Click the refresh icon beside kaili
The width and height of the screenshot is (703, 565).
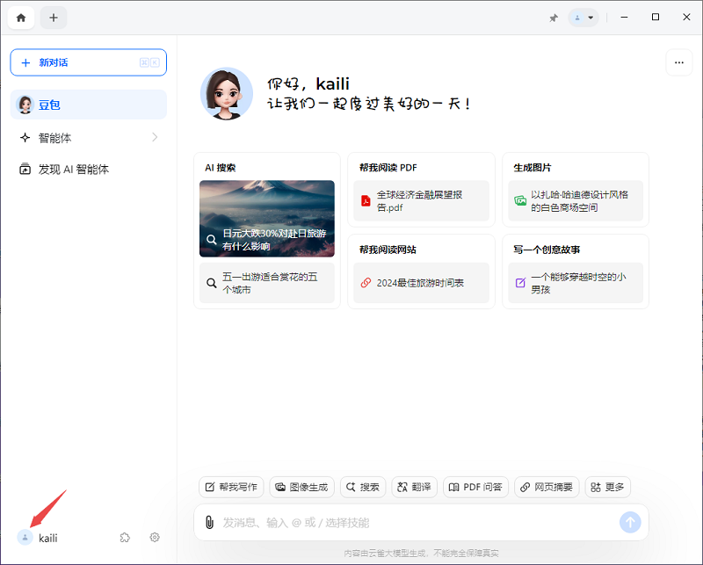click(x=125, y=537)
